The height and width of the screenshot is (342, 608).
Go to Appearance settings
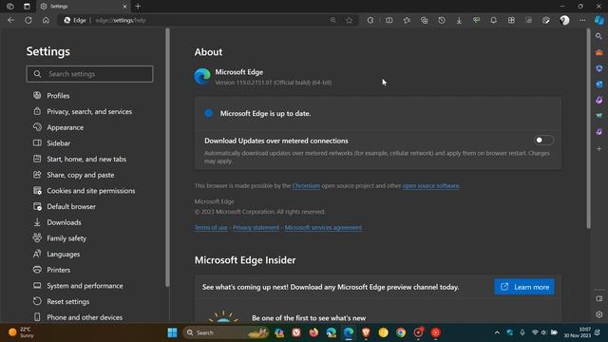tap(66, 127)
